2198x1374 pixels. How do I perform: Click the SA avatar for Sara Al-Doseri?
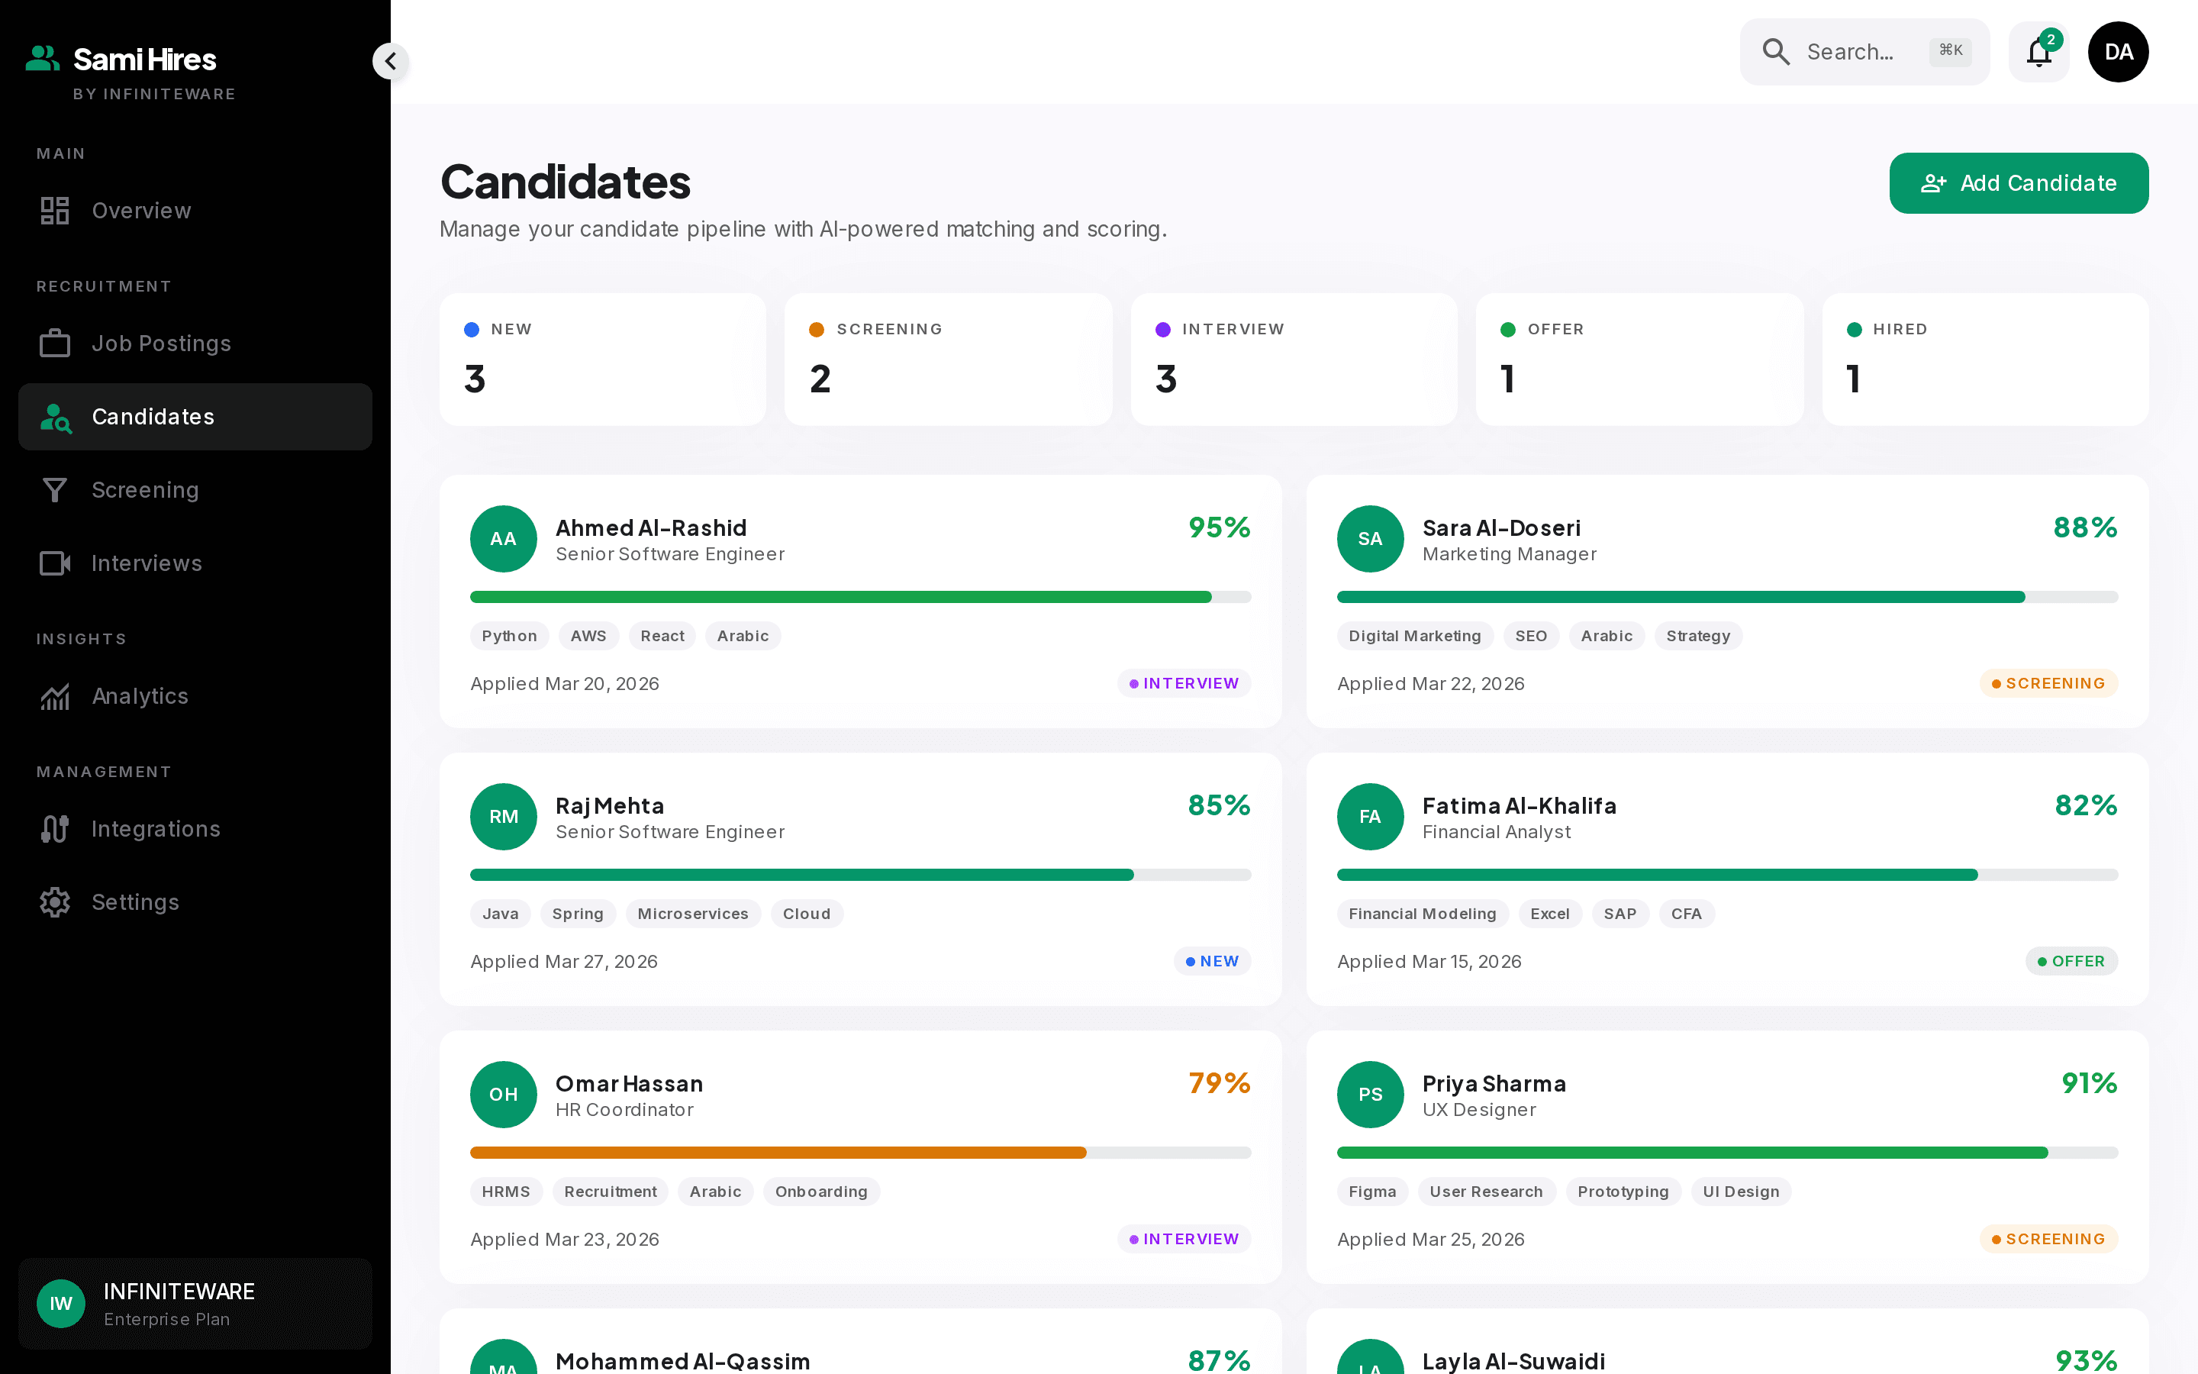pos(1371,539)
